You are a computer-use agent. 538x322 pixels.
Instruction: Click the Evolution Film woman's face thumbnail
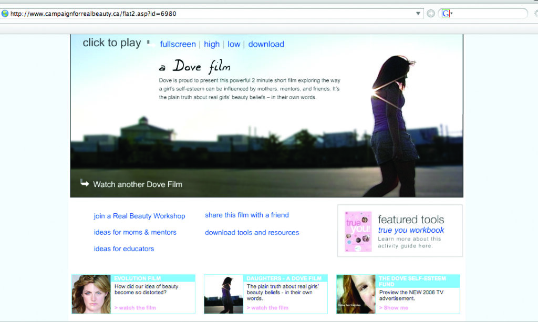click(91, 294)
